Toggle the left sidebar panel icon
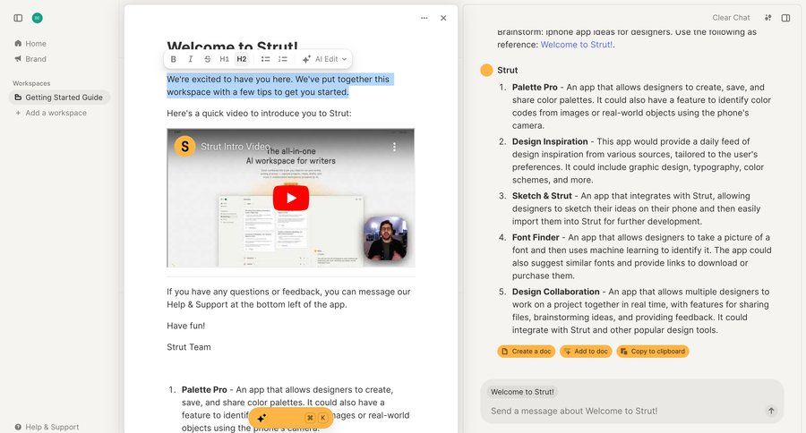Screen dimensions: 806x433 click(x=18, y=18)
